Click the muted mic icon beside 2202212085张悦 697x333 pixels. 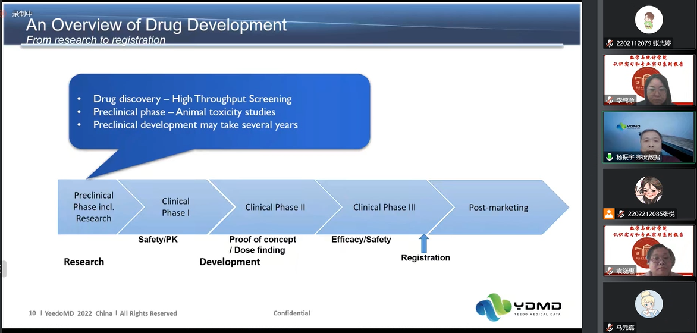pyautogui.click(x=620, y=214)
